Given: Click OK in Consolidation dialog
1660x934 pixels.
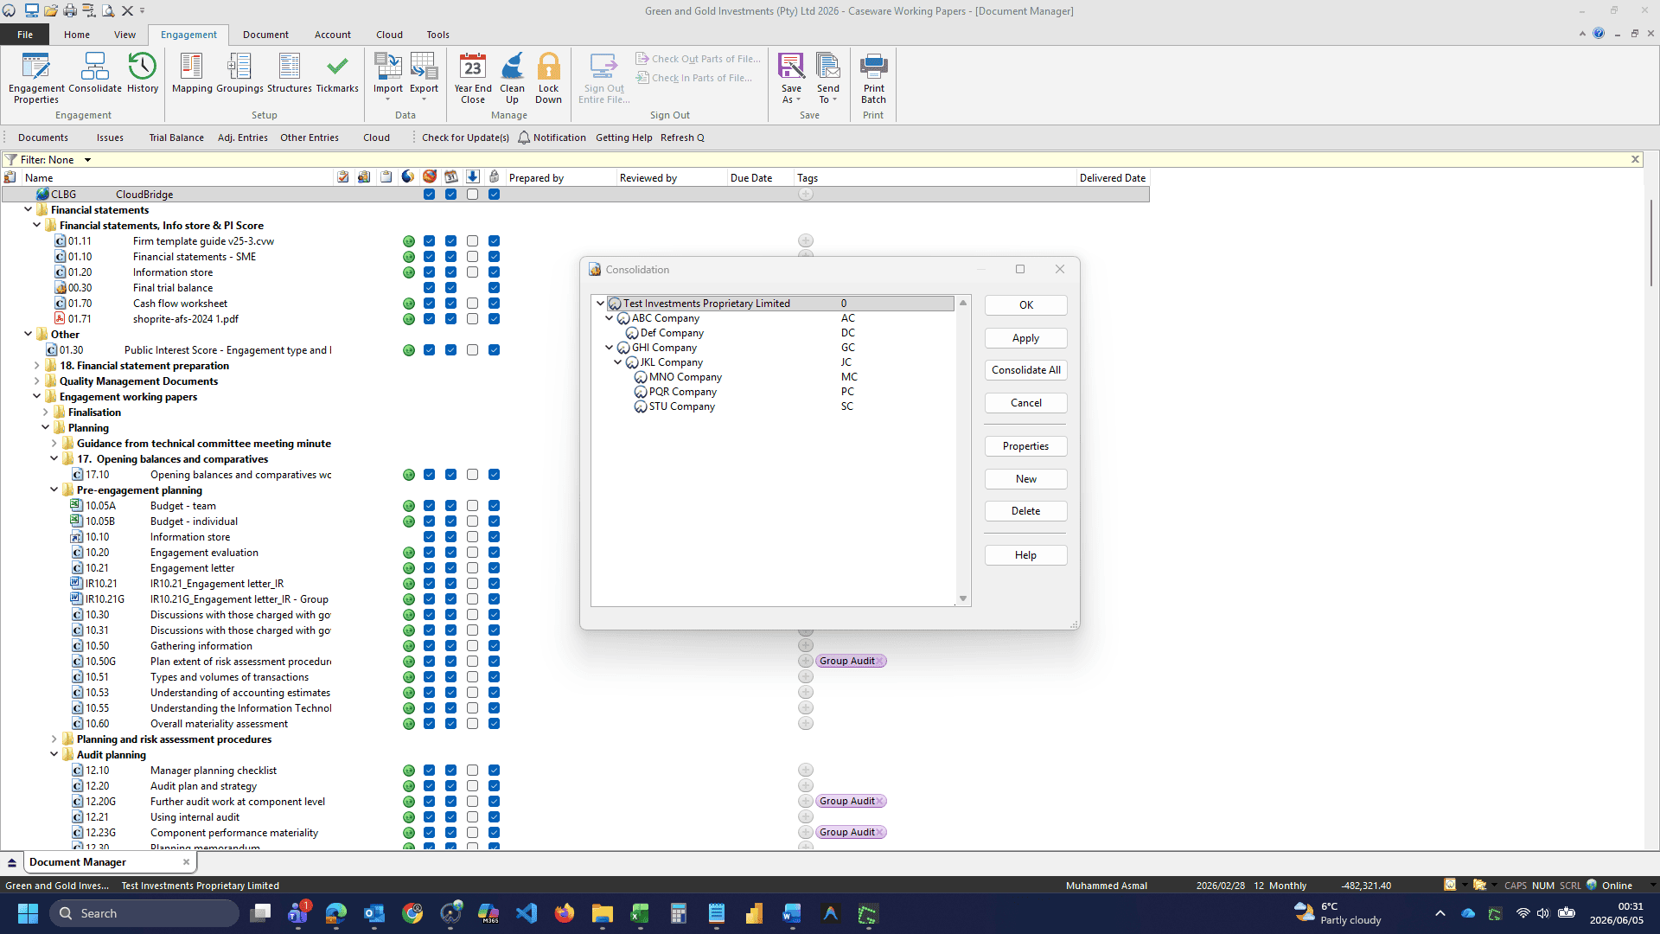Looking at the screenshot, I should 1026,305.
